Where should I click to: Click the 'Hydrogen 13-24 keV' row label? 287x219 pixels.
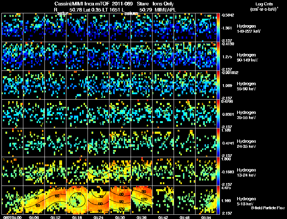click(246, 173)
